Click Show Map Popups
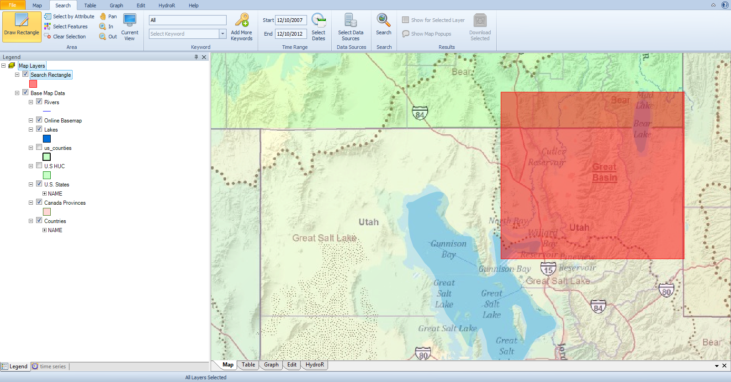 pyautogui.click(x=427, y=34)
